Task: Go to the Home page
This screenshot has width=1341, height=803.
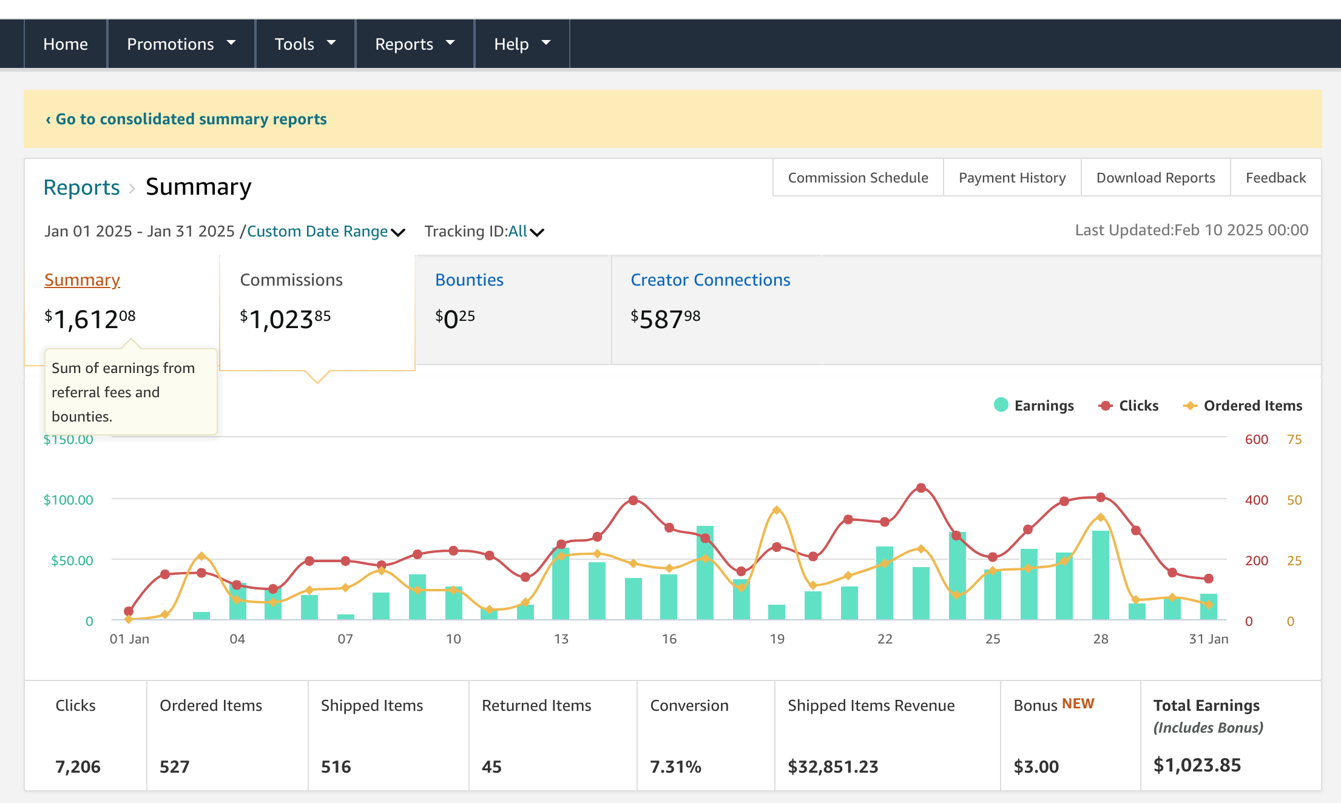Action: click(66, 44)
